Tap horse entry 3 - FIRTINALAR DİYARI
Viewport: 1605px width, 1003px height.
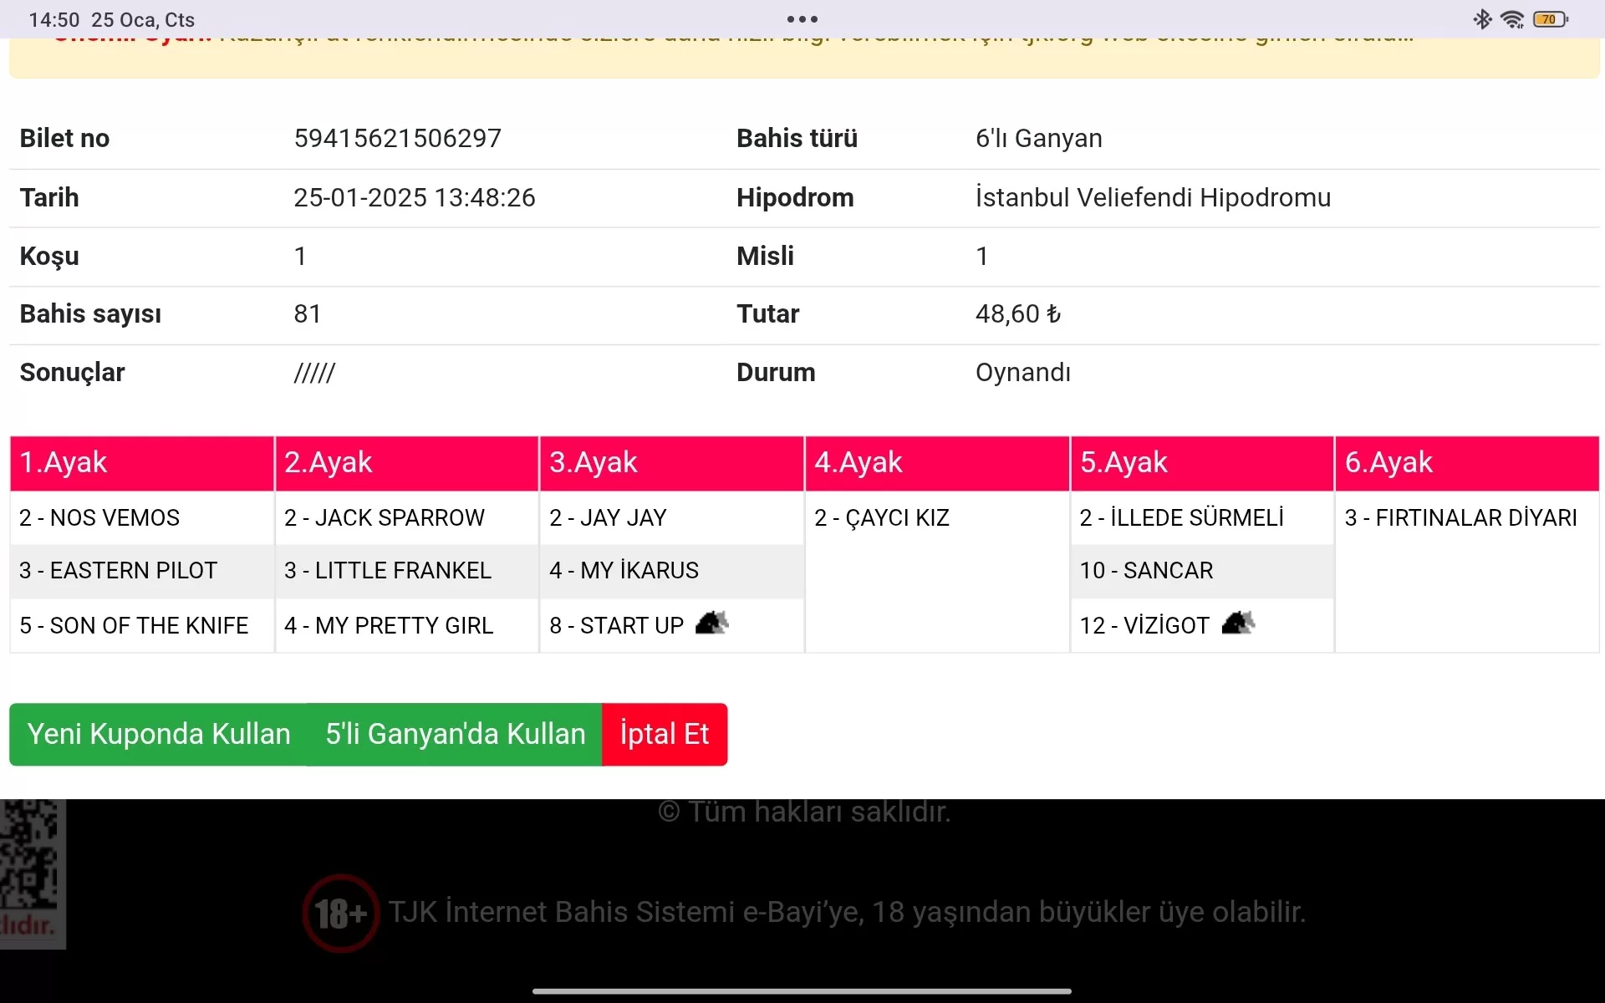tap(1460, 517)
